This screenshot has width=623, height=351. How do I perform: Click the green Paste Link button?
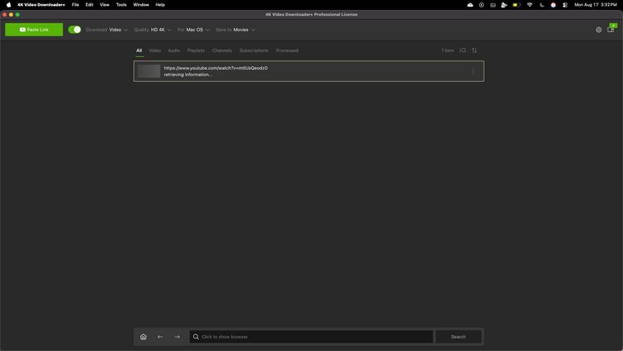[34, 29]
